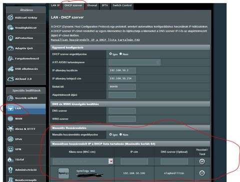Click the new entry optional DNS server field
The image size is (240, 182).
tap(174, 162)
